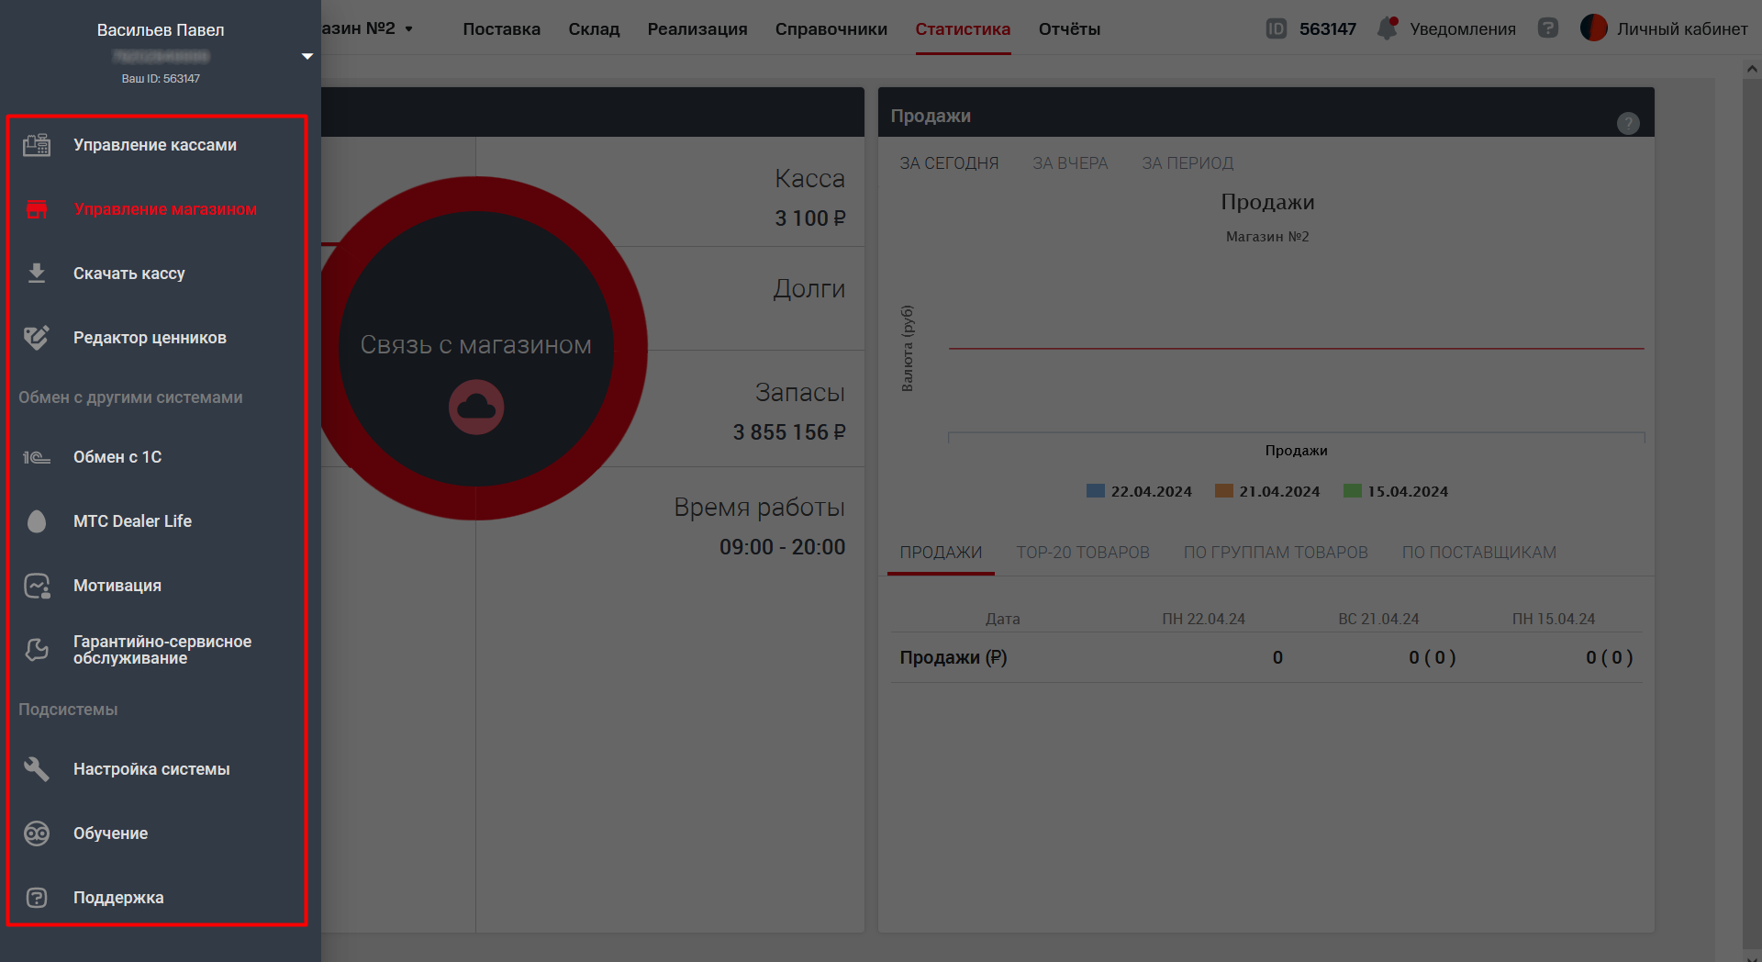Click the question icon beside Поддержка
Image resolution: width=1762 pixels, height=962 pixels.
37,898
